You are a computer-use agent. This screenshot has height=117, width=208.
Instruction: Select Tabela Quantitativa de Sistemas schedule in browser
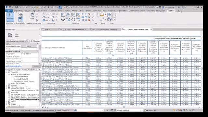[x=25, y=90]
